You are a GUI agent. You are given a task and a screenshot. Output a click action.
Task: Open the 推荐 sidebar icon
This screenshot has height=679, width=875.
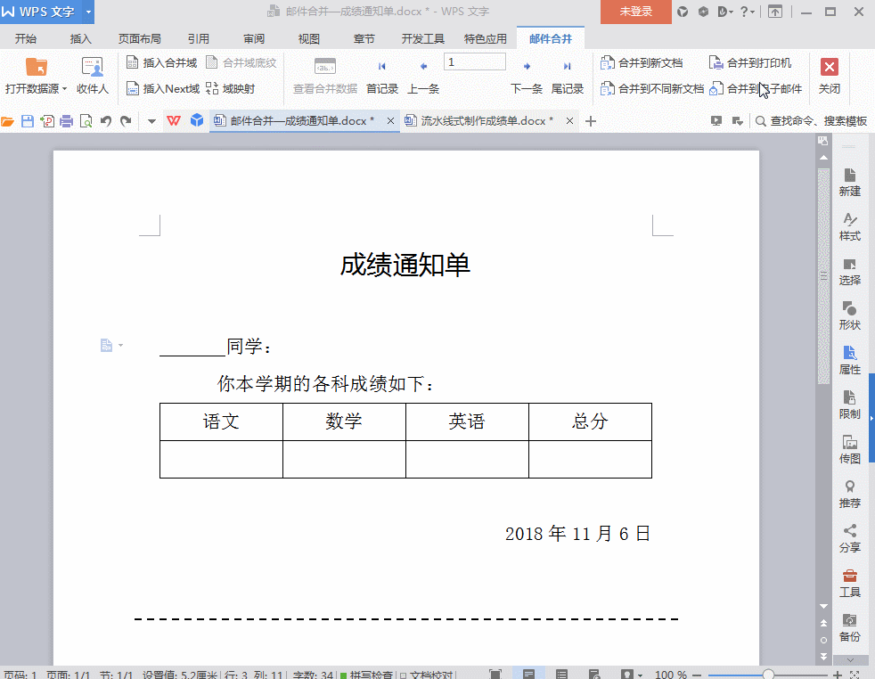pyautogui.click(x=850, y=495)
